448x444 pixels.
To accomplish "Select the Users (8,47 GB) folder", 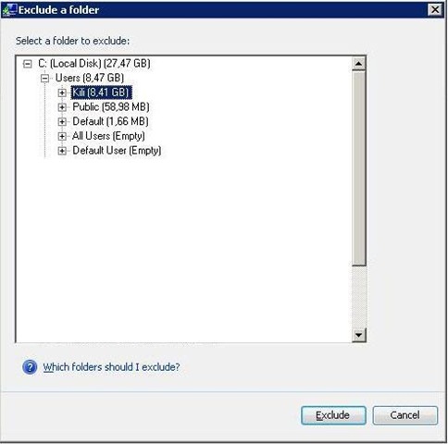I will pyautogui.click(x=90, y=78).
